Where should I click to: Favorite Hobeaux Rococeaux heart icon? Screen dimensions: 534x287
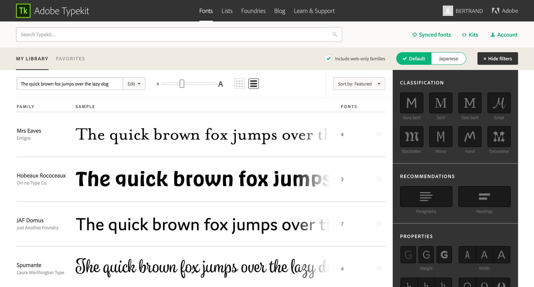click(379, 179)
